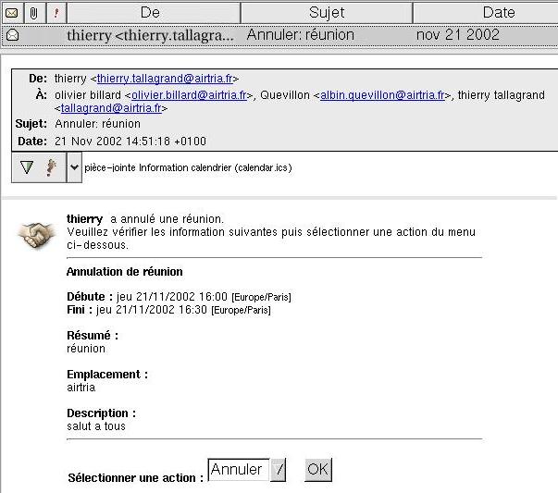This screenshot has height=493, width=558.
Task: Click the arrow button of the action combo box
Action: pyautogui.click(x=279, y=470)
